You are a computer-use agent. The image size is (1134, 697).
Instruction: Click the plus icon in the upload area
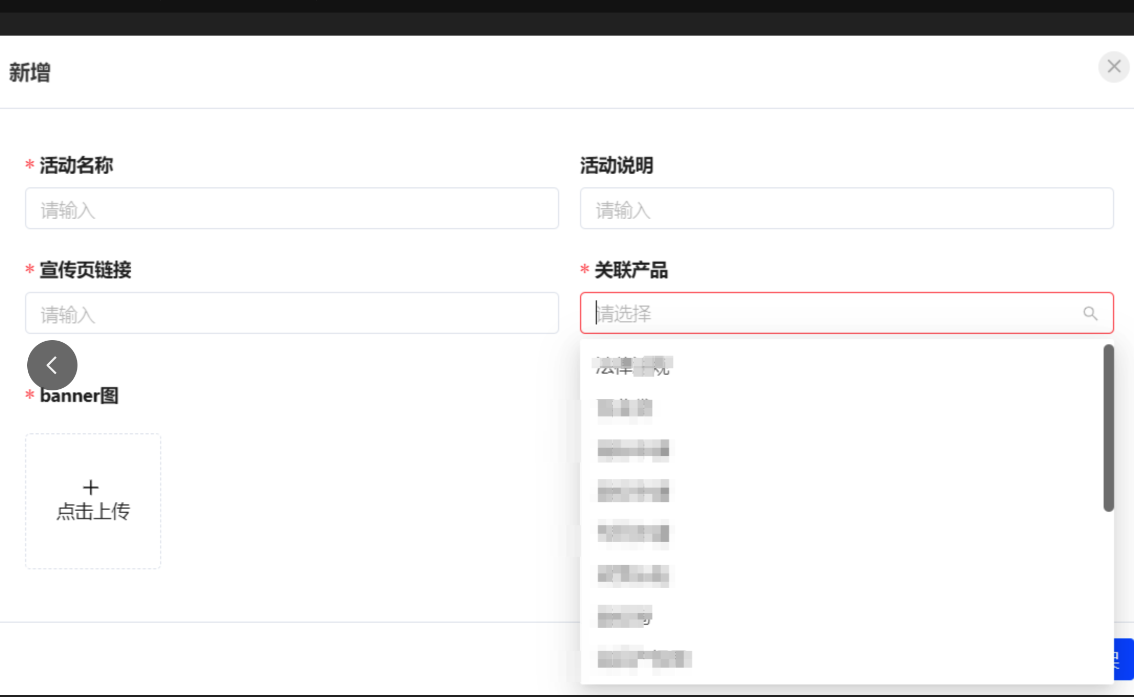coord(91,487)
